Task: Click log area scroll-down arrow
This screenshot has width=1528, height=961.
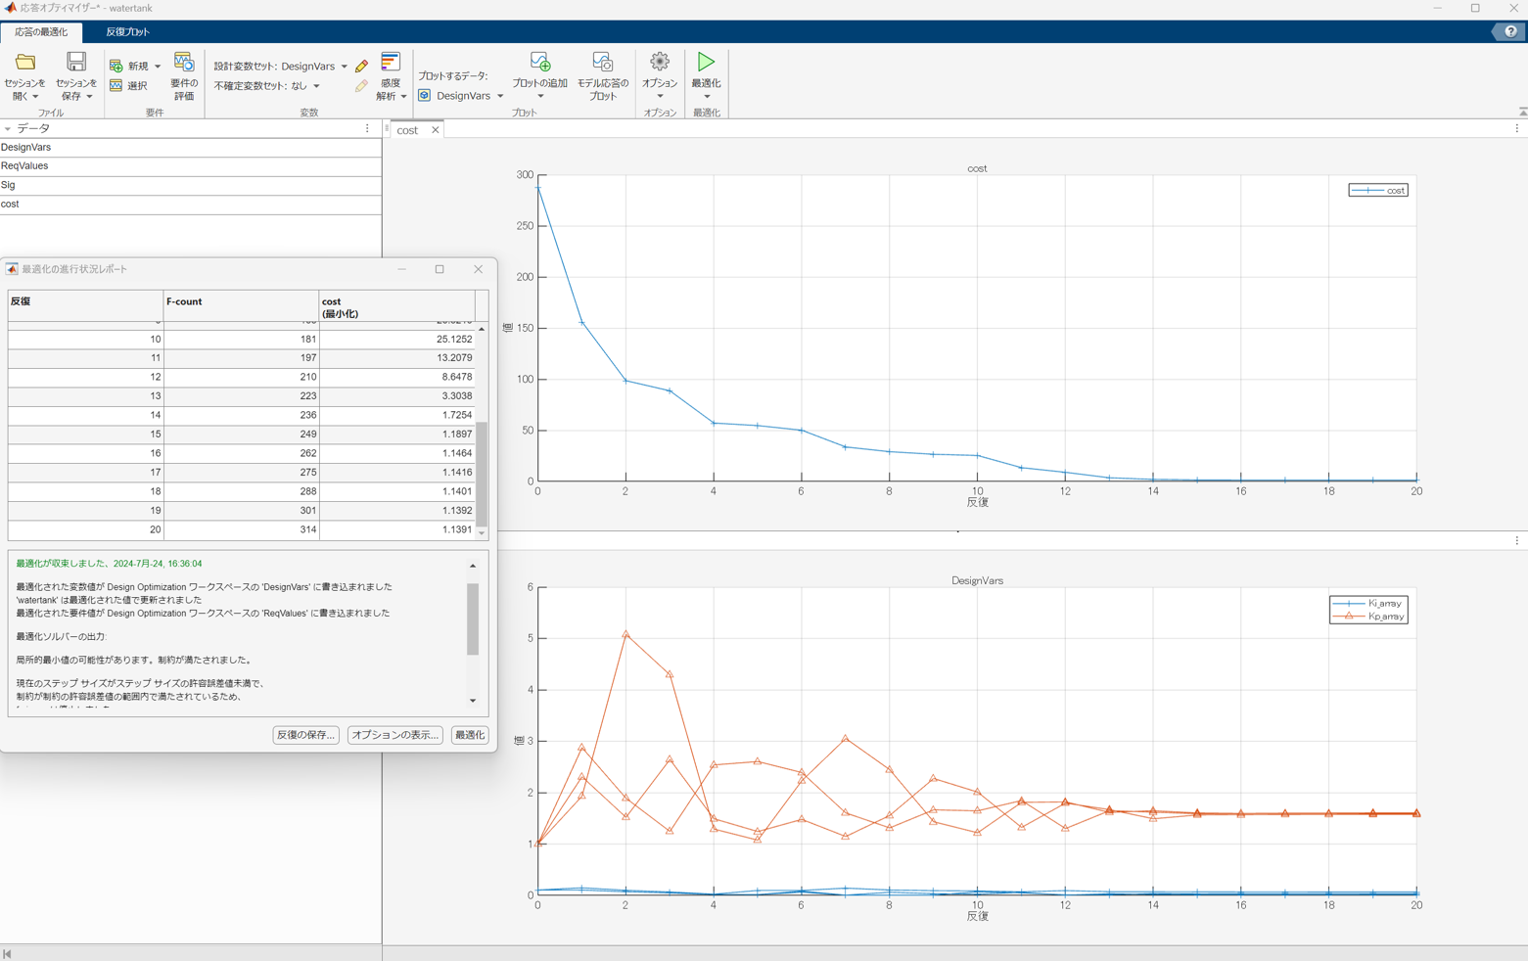Action: 473,701
